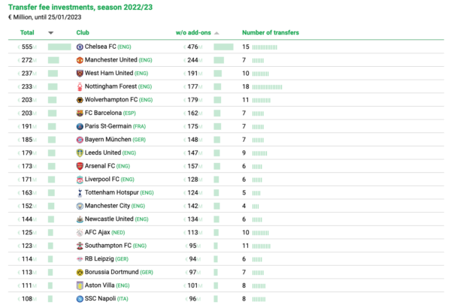Screen dimensions: 451x305
Task: Click the Manchester United crest icon
Action: click(x=80, y=60)
